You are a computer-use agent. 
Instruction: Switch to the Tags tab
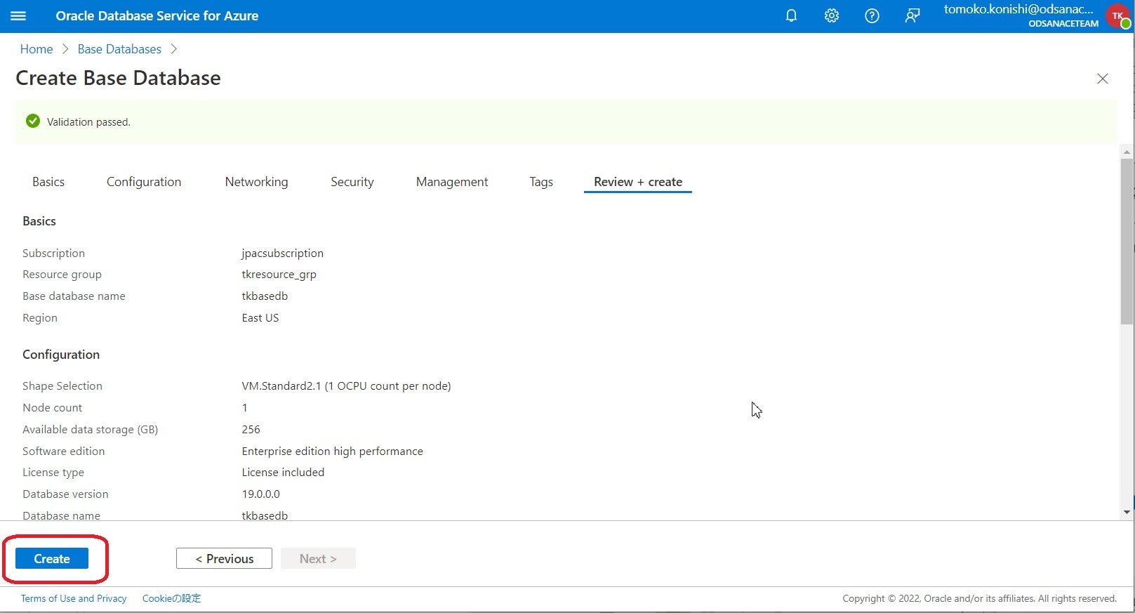pos(541,182)
